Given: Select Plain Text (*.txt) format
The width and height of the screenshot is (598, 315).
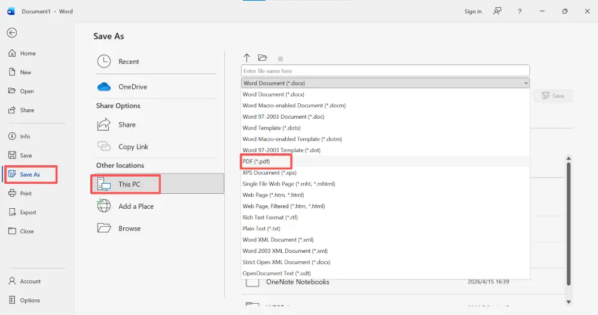Looking at the screenshot, I should click(385, 228).
